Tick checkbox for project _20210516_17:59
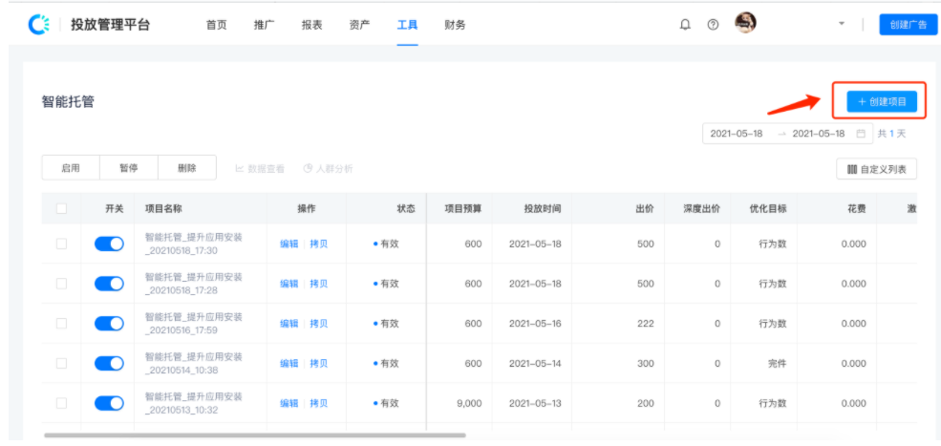941x446 pixels. point(61,324)
